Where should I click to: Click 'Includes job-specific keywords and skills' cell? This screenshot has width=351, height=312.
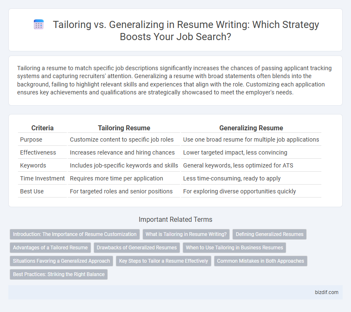click(124, 165)
